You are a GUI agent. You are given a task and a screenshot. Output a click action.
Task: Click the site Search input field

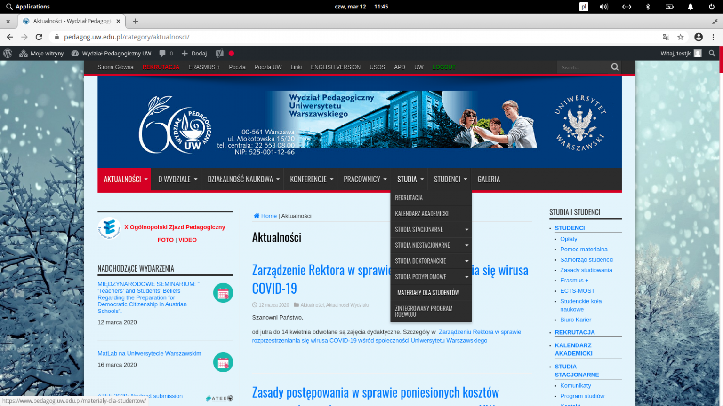[x=584, y=67]
